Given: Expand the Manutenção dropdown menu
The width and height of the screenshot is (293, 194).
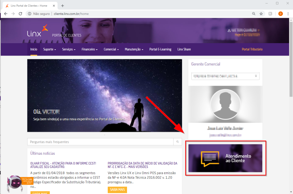Looking at the screenshot, I should 134,49.
